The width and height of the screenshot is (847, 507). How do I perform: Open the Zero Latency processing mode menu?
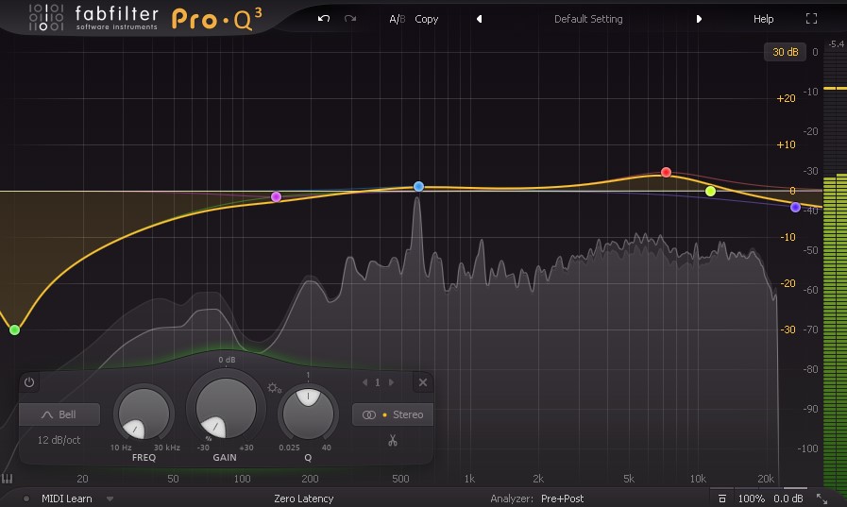coord(304,499)
